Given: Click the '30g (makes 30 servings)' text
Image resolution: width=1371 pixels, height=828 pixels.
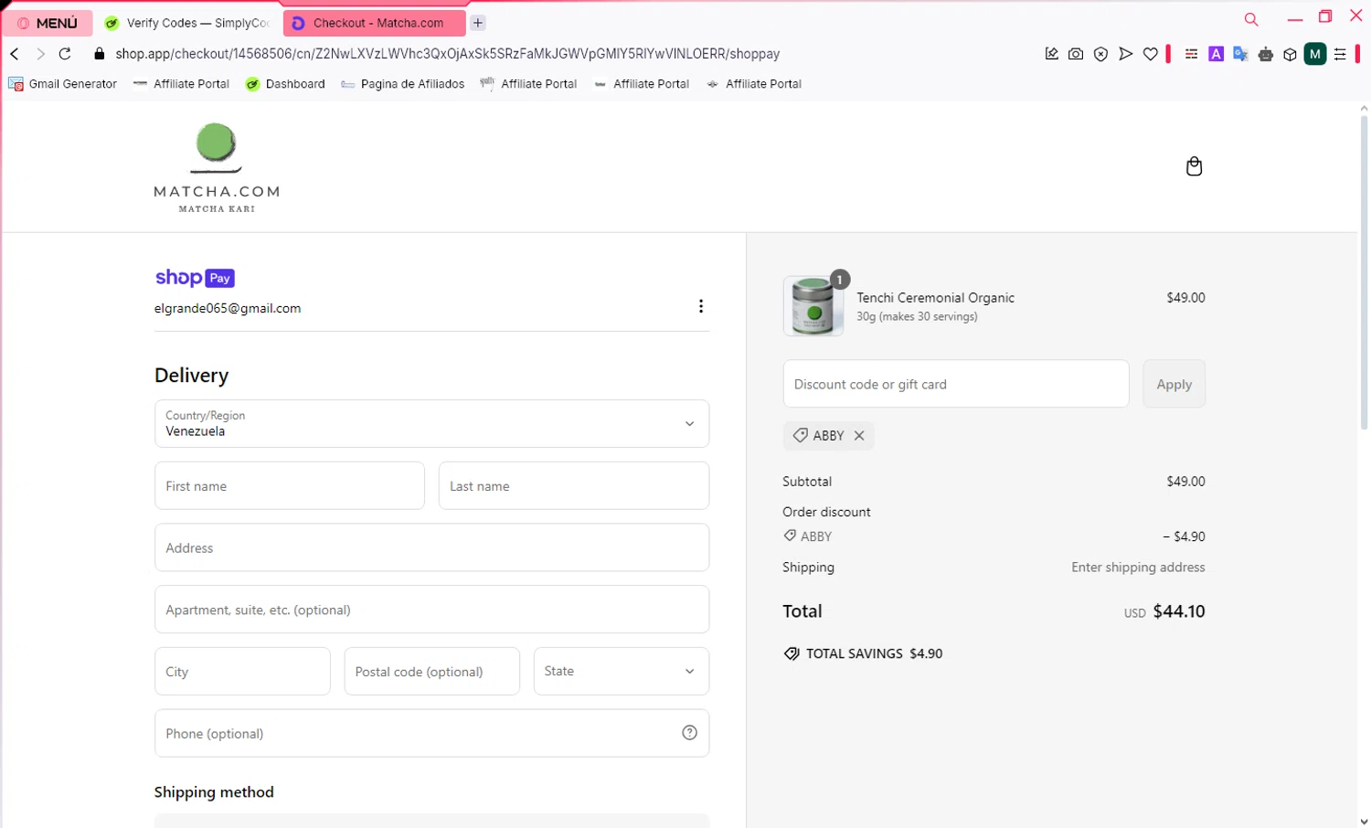Looking at the screenshot, I should (x=917, y=316).
